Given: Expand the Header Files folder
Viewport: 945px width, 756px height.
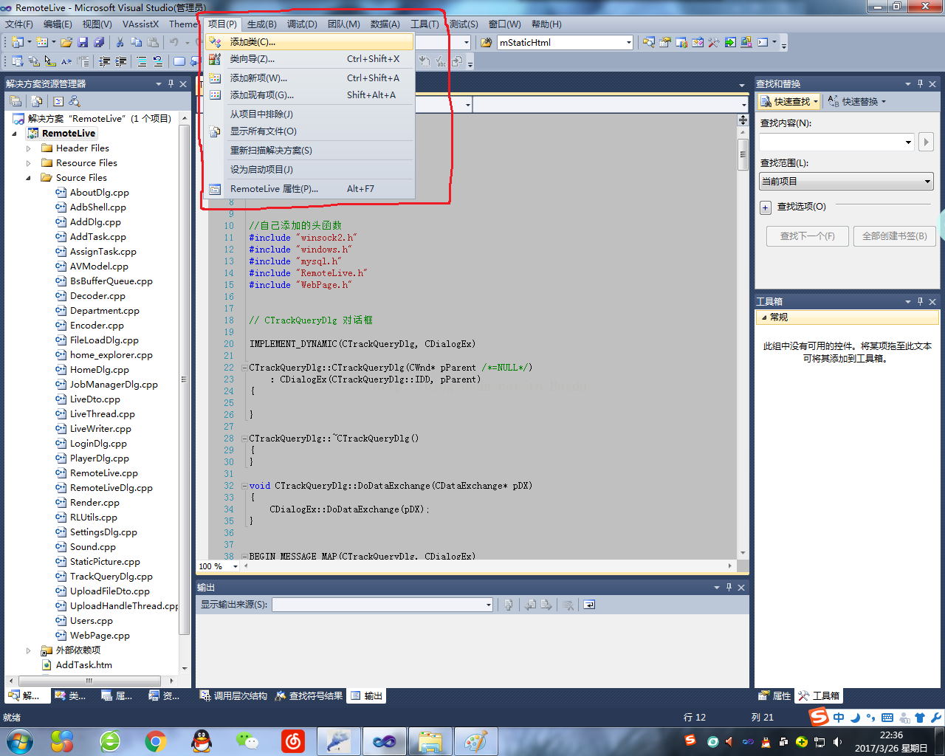Looking at the screenshot, I should pyautogui.click(x=29, y=148).
